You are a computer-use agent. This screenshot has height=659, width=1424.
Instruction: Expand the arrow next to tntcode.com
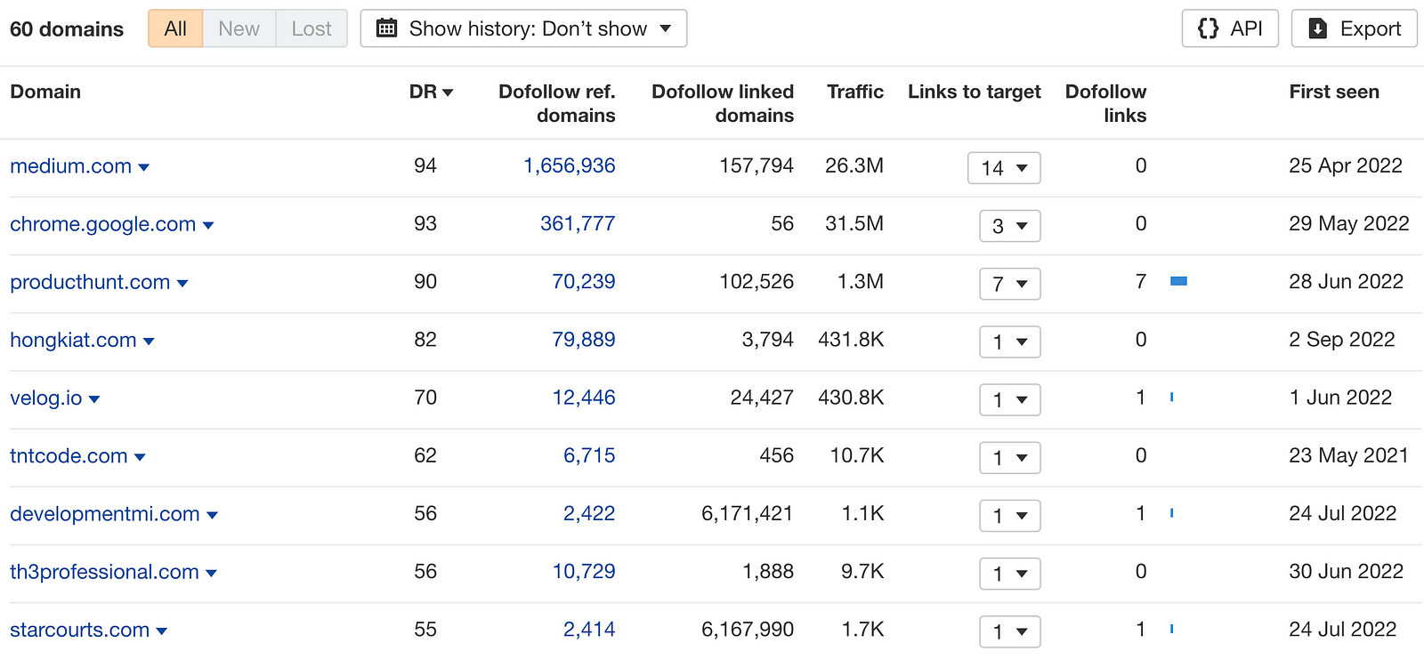[140, 456]
